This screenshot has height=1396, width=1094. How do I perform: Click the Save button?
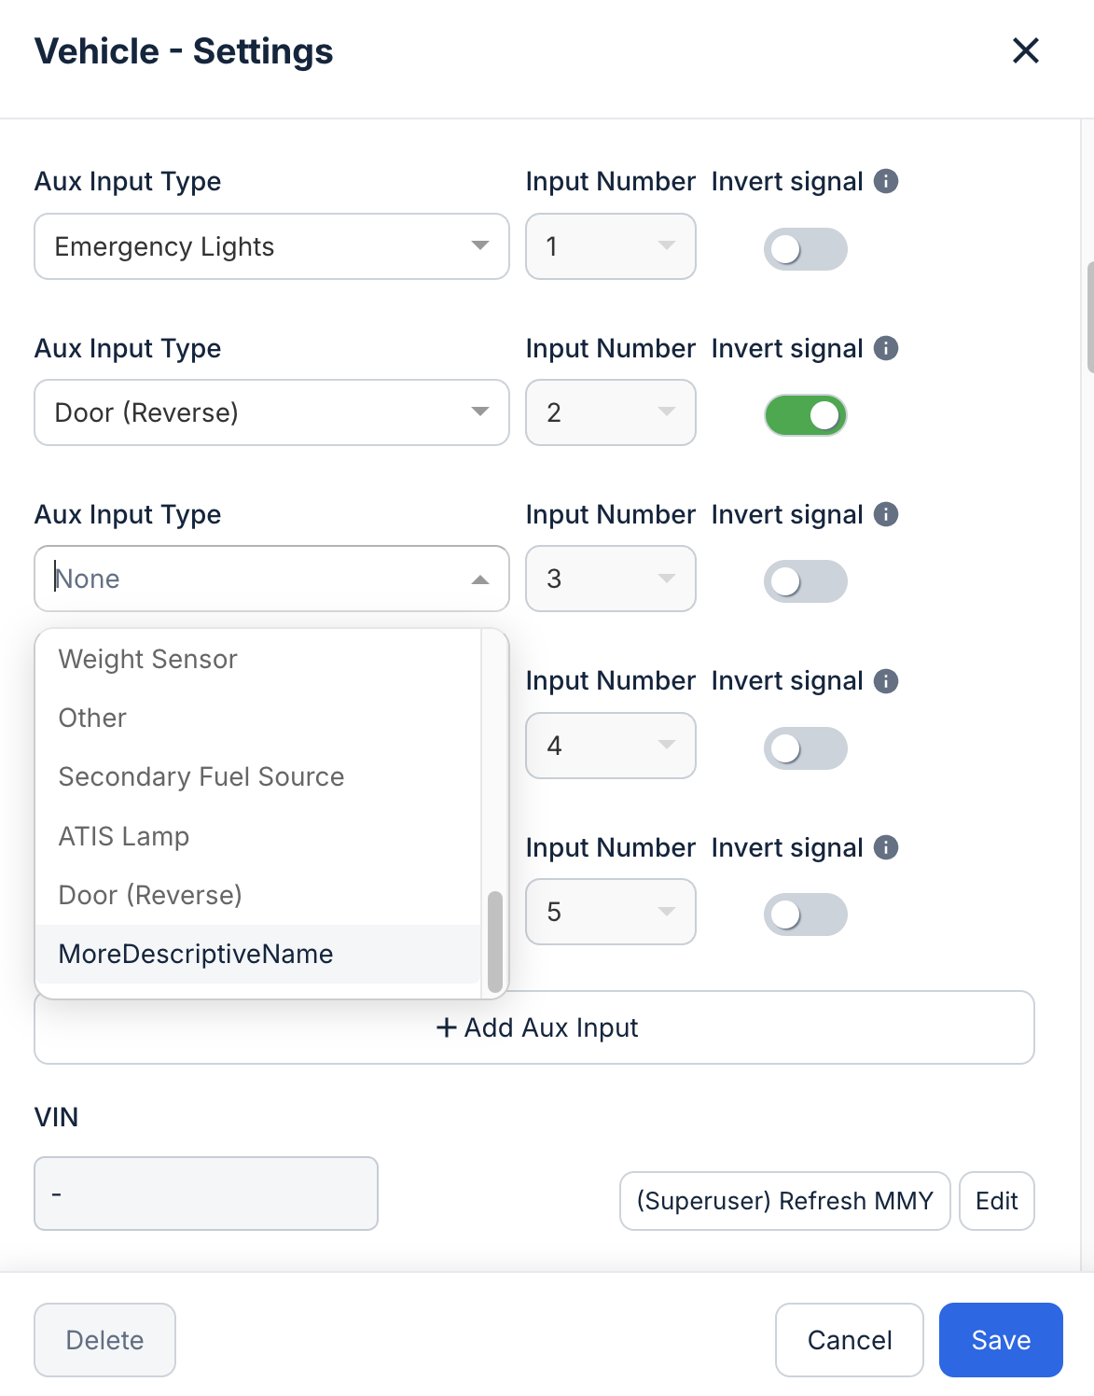pyautogui.click(x=1000, y=1340)
